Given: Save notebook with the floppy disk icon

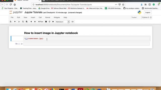Looking at the screenshot, I should 11,22.
